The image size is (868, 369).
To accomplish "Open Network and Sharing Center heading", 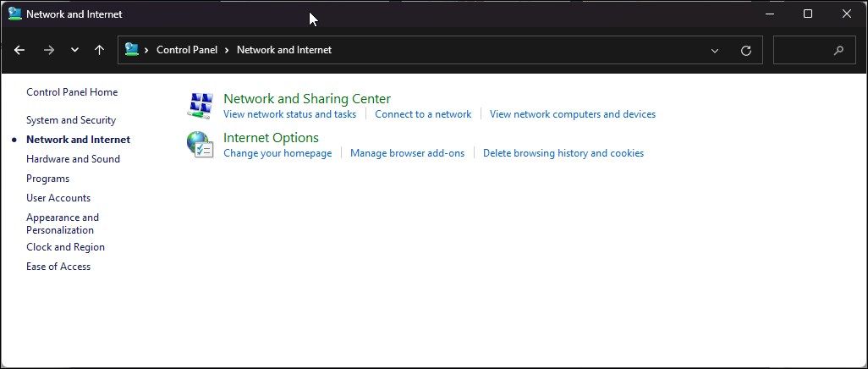I will coord(306,99).
